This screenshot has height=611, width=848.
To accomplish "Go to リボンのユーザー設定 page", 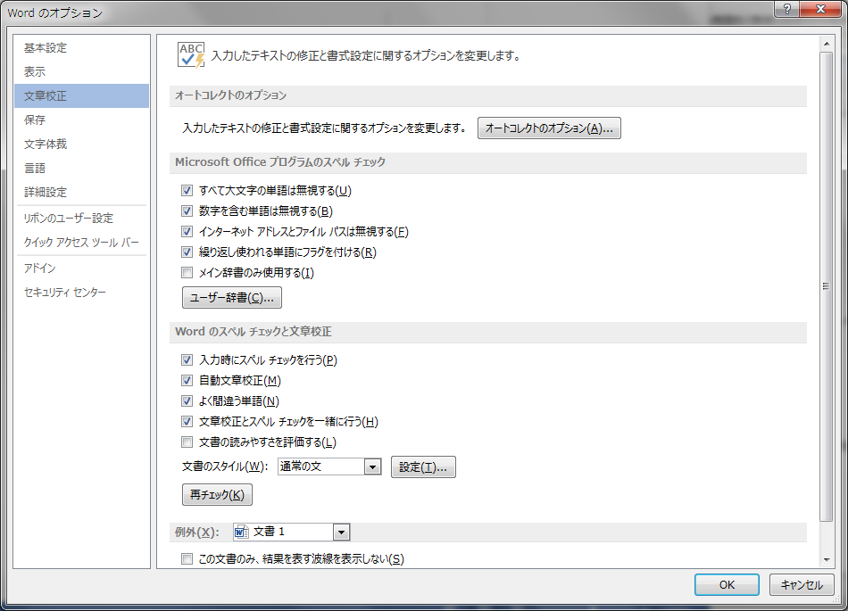I will (69, 219).
